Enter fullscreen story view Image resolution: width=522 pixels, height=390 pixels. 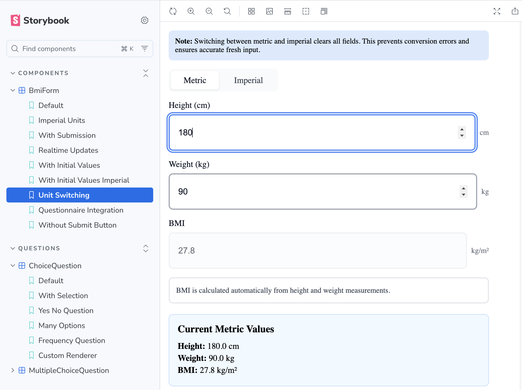497,11
